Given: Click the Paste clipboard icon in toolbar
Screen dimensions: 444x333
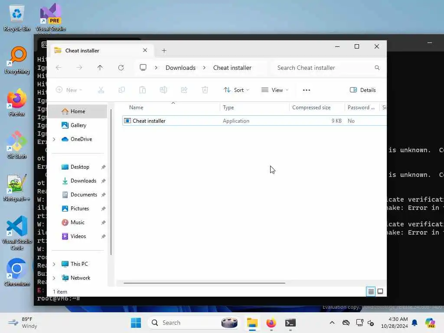Looking at the screenshot, I should coord(142,90).
